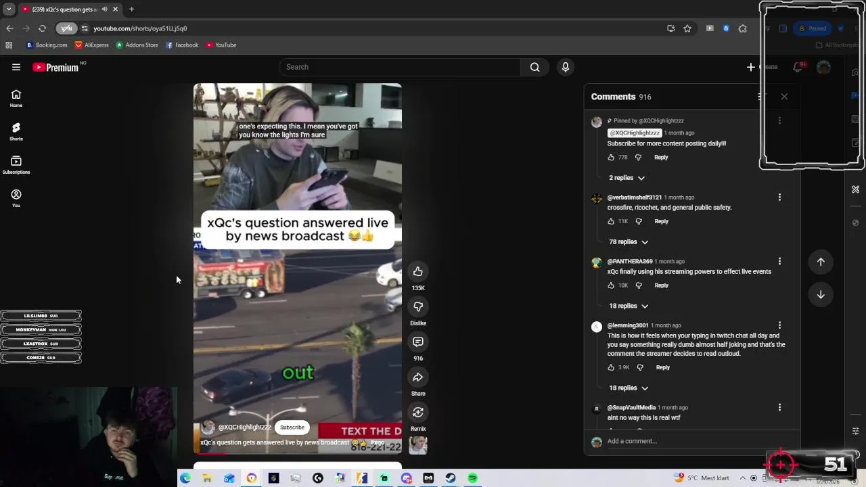The width and height of the screenshot is (866, 487).
Task: Go to Home in the sidebar
Action: pos(16,99)
